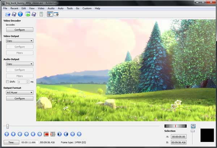Click the black preview thumbnail box
Viewport: 217px width, 148px height.
click(x=207, y=135)
